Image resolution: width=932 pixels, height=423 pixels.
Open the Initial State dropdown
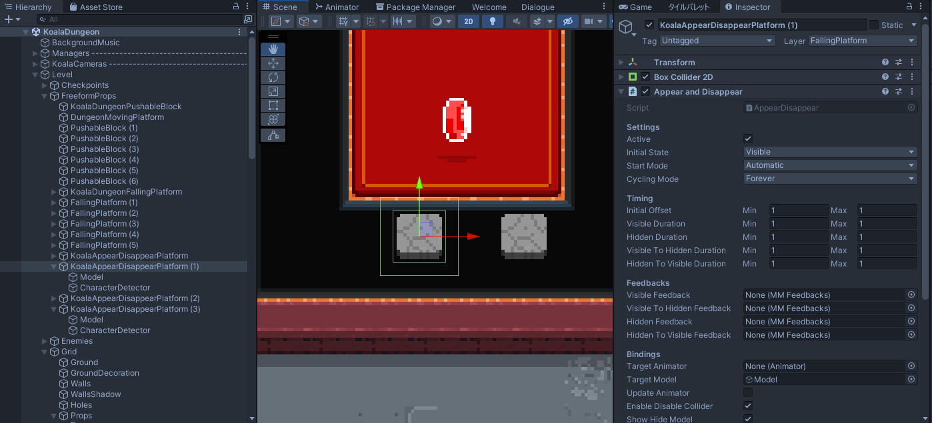point(830,152)
